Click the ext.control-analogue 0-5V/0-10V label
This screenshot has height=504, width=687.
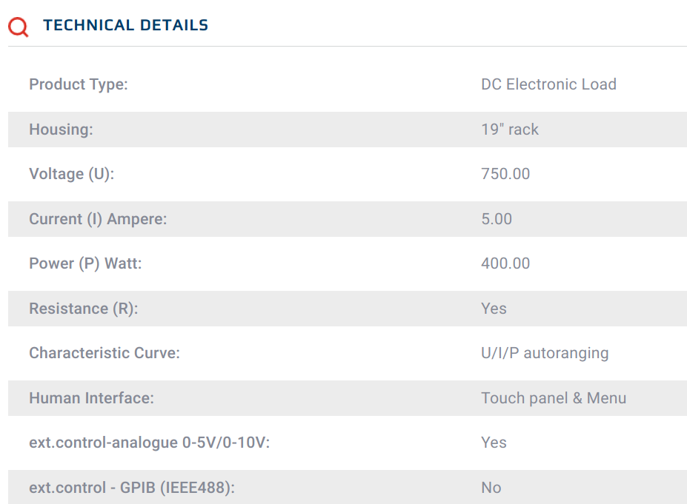click(x=149, y=443)
